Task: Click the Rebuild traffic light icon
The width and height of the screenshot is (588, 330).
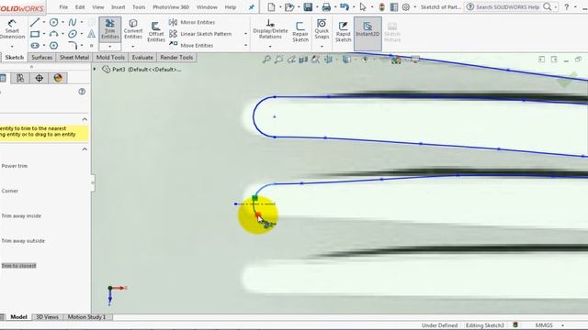Action: click(x=382, y=6)
